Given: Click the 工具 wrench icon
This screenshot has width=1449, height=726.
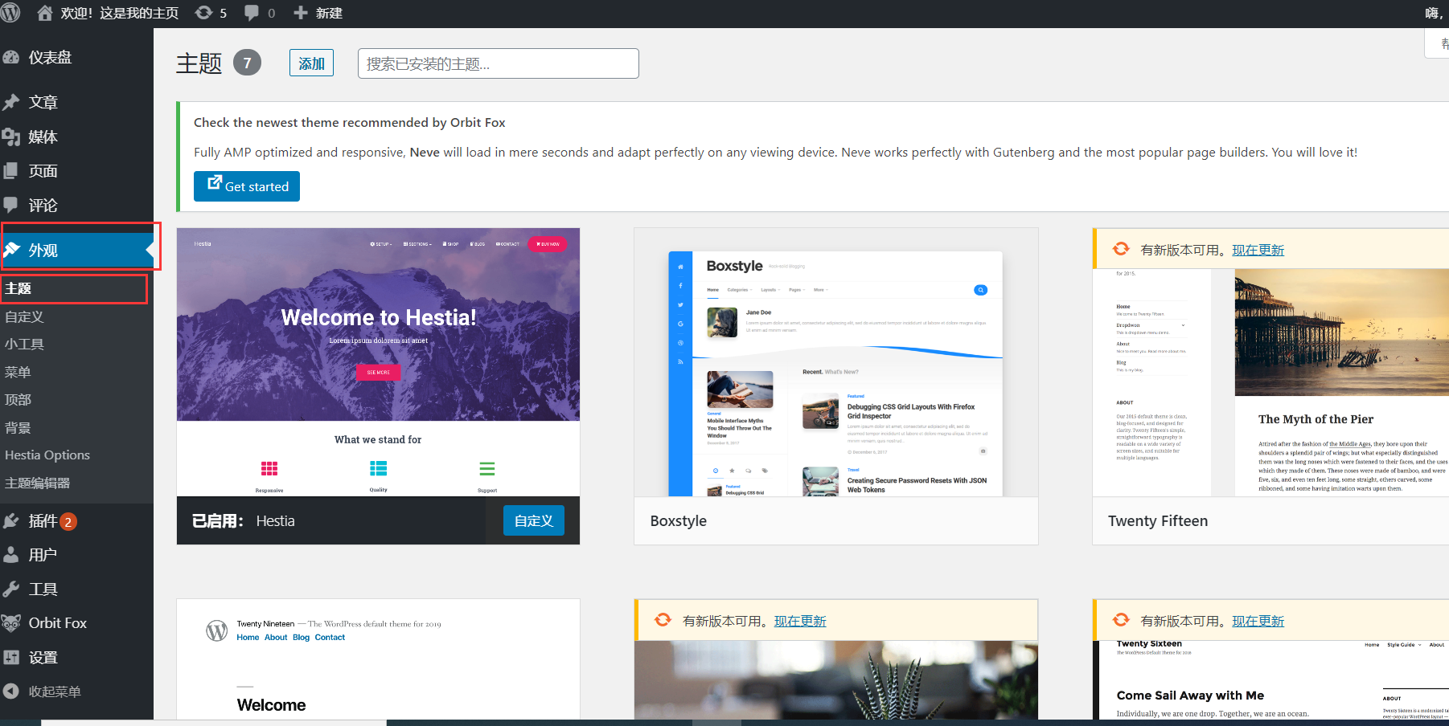Looking at the screenshot, I should (11, 589).
